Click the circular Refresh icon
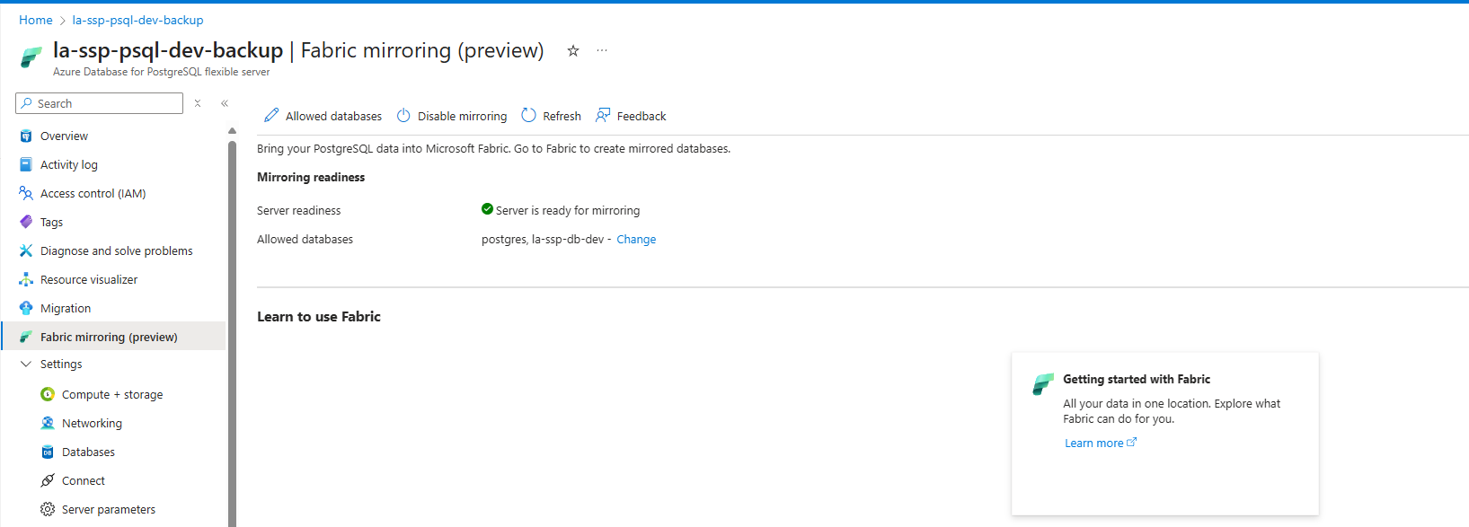This screenshot has height=527, width=1469. (528, 116)
